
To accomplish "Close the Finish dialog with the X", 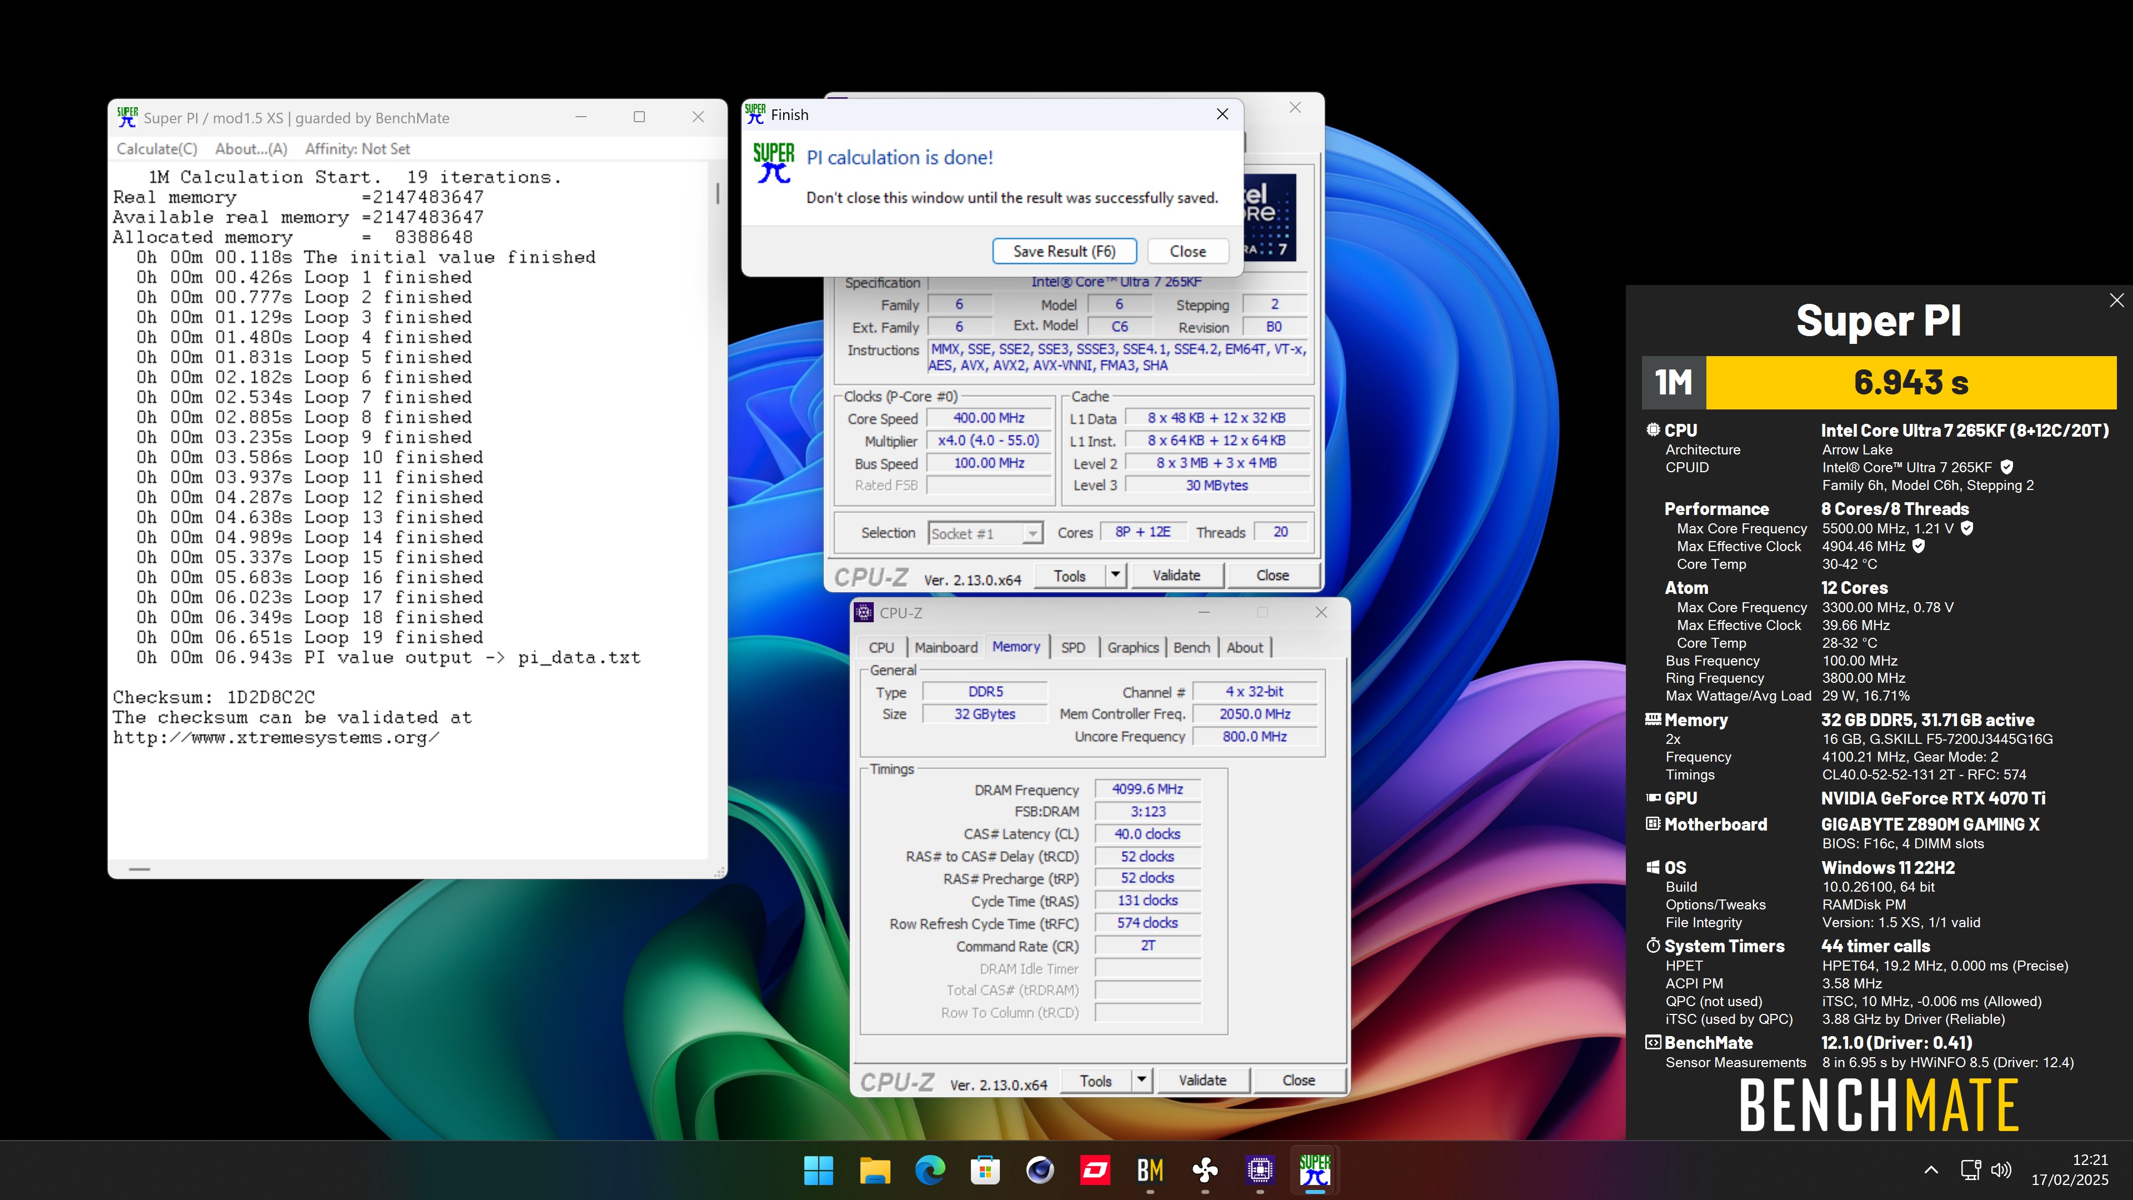I will pyautogui.click(x=1222, y=114).
